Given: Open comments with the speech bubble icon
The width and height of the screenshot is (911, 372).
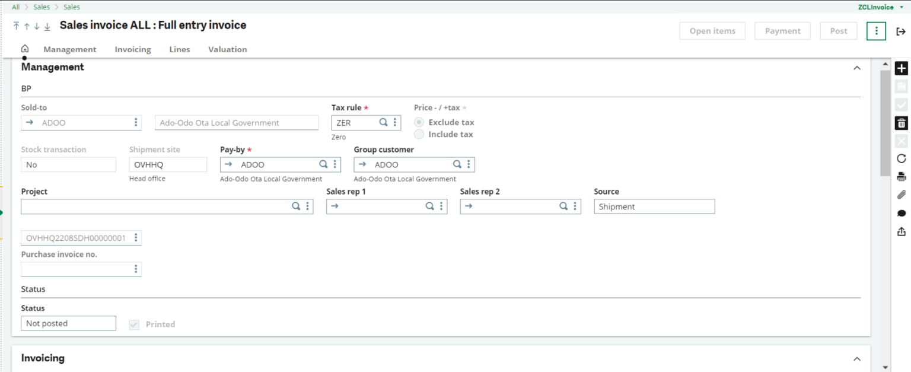Looking at the screenshot, I should [x=901, y=213].
